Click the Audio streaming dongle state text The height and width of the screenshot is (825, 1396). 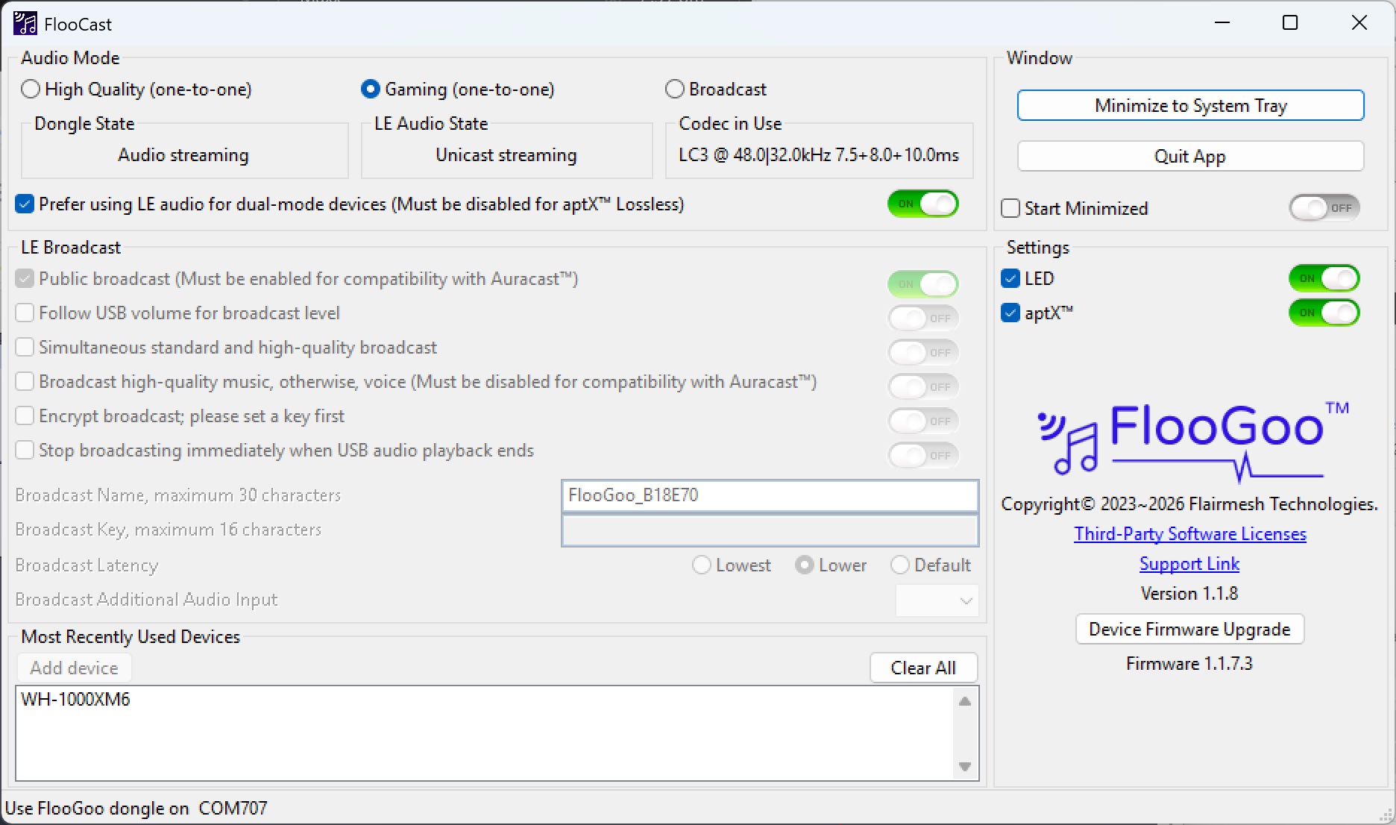coord(183,155)
